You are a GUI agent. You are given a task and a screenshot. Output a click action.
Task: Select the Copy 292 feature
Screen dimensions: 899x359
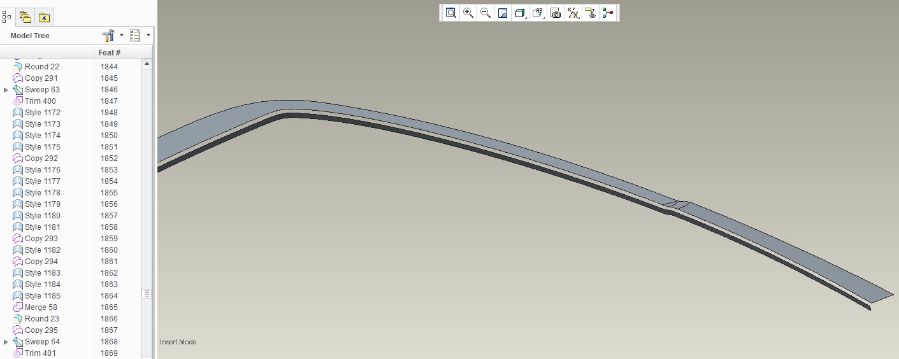[41, 158]
